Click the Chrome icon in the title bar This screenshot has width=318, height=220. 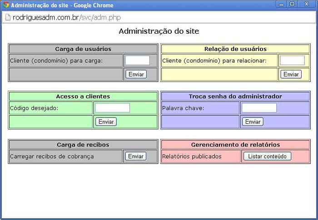pyautogui.click(x=6, y=5)
